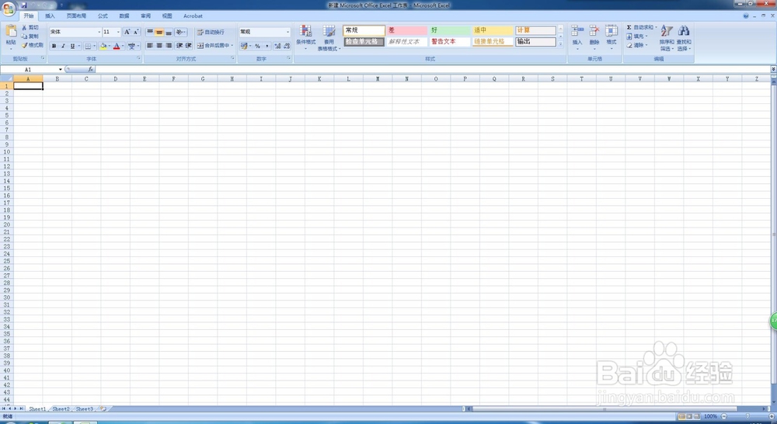Expand the AutoSum (自动求和) dropdown
Image resolution: width=777 pixels, height=424 pixels.
[656, 28]
